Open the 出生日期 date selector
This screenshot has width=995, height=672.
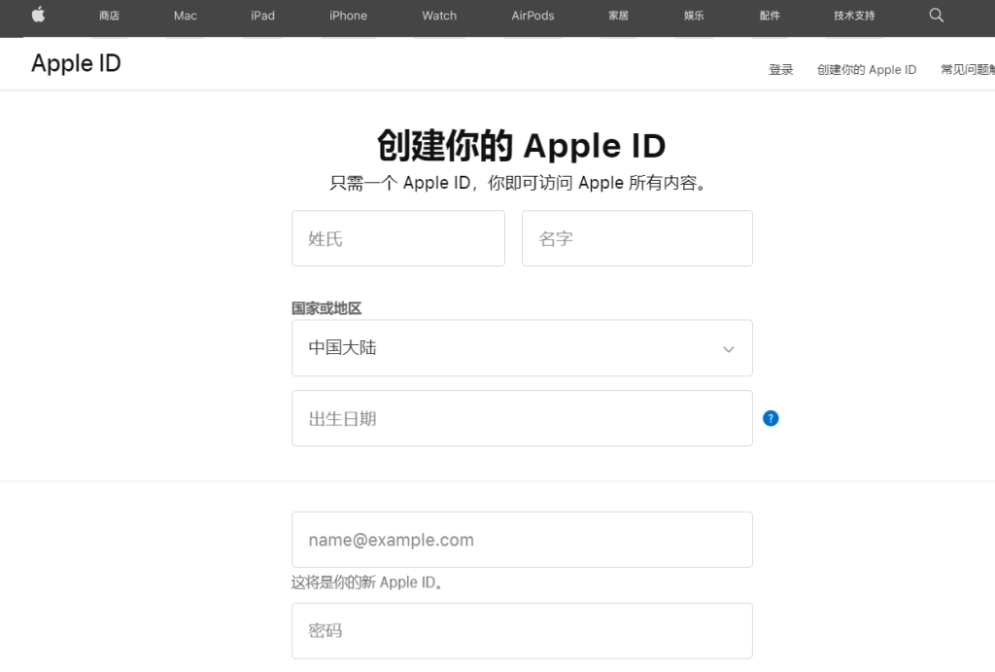click(522, 417)
